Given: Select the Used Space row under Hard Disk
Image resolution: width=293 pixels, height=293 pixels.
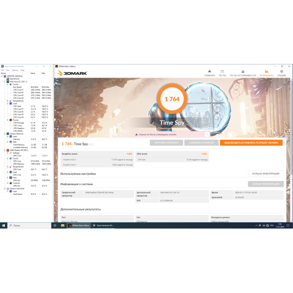Looking at the screenshot, I should click(27, 194).
